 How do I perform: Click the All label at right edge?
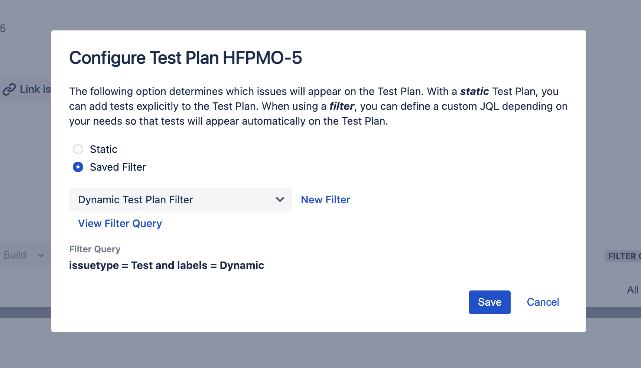(x=632, y=290)
